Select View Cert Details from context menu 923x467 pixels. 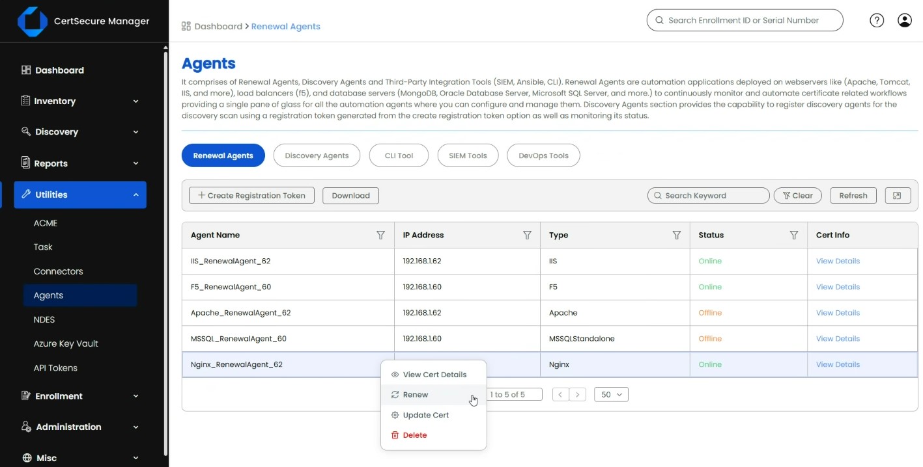434,375
